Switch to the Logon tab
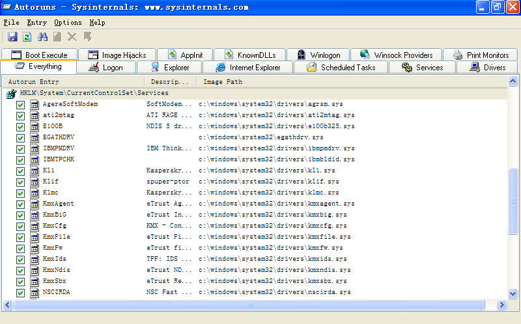The image size is (521, 324). (x=106, y=68)
